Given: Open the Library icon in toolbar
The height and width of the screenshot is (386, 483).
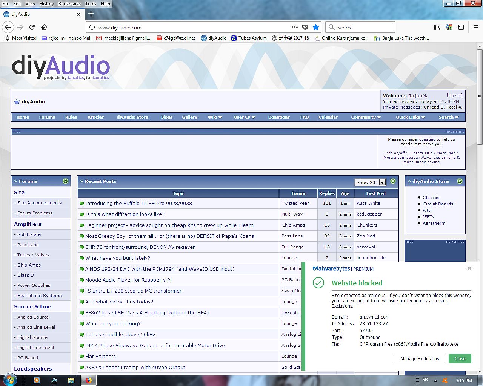Looking at the screenshot, I should tap(437, 27).
